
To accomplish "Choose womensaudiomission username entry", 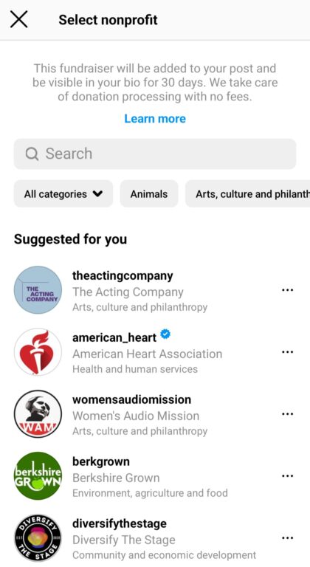I will click(x=131, y=399).
